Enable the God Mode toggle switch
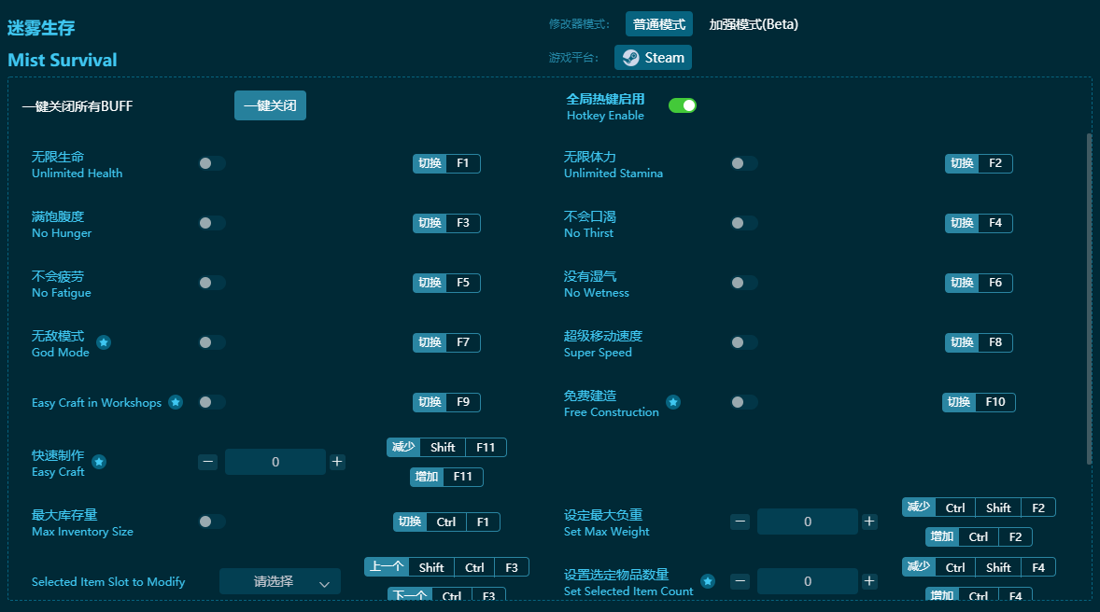 pos(212,342)
